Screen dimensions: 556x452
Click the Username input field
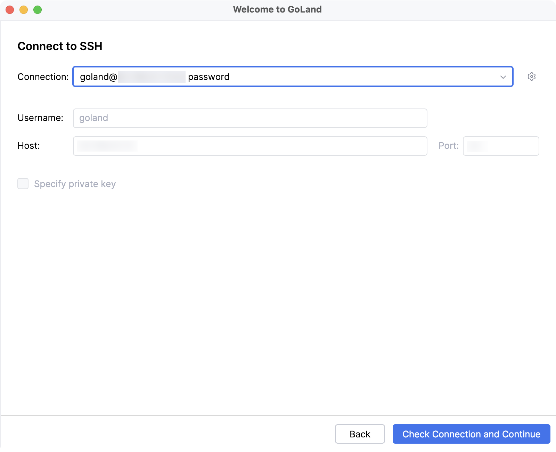point(250,118)
